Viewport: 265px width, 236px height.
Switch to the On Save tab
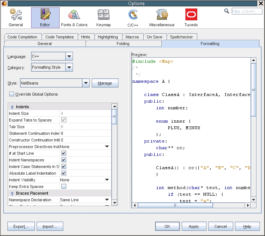coord(154,37)
